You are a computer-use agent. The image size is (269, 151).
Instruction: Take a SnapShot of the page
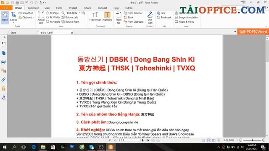tap(26, 13)
